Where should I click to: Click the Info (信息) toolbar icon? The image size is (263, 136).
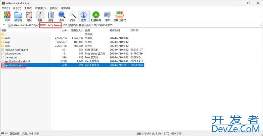pos(84,17)
